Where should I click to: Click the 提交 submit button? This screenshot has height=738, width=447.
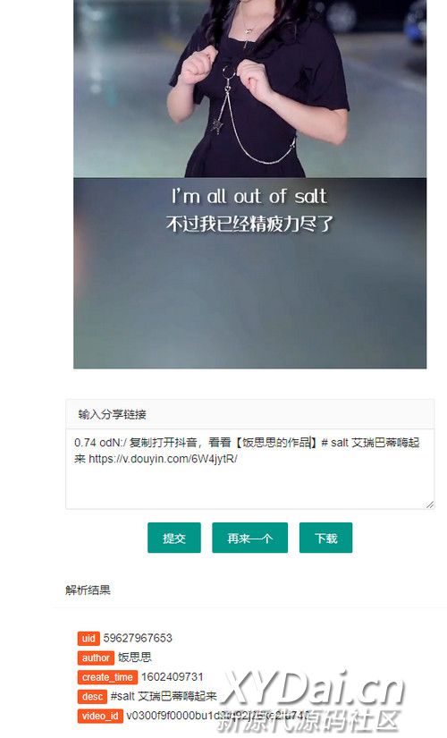coord(174,538)
